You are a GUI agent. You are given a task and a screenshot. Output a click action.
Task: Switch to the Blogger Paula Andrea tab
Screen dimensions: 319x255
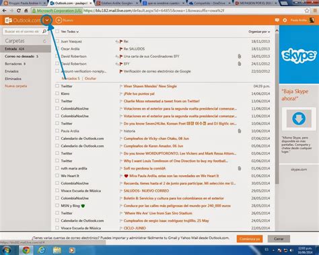(24, 3)
